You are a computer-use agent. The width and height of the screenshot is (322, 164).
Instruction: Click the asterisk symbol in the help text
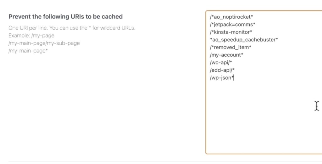(x=90, y=27)
